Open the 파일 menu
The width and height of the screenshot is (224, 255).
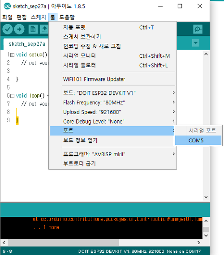7,17
